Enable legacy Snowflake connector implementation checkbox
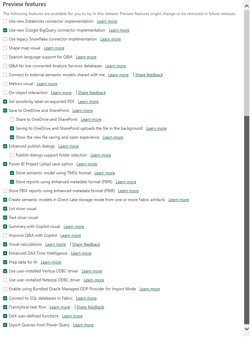This screenshot has height=338, width=251. [x=5, y=39]
